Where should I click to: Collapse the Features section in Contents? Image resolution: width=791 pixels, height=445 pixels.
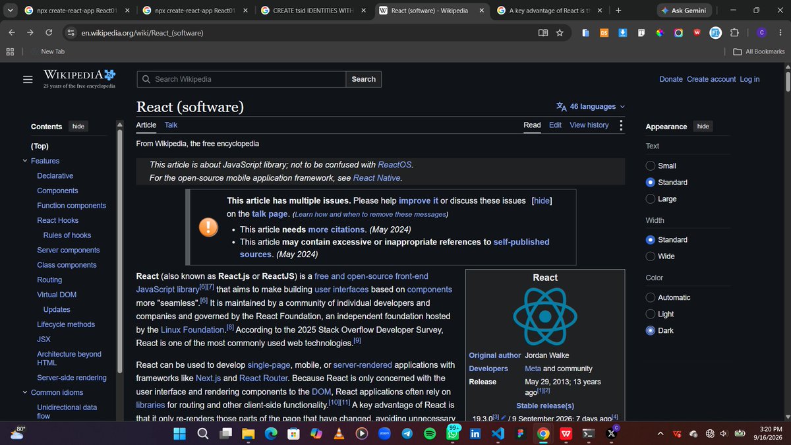(25, 161)
